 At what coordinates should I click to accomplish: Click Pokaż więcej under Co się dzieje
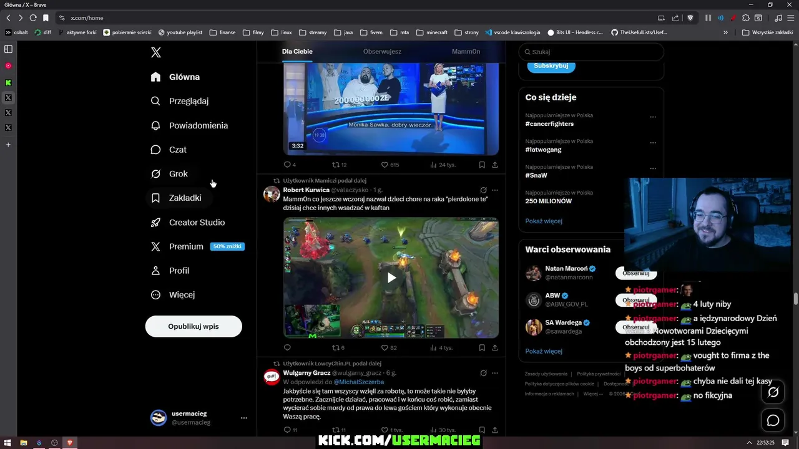[x=544, y=221]
